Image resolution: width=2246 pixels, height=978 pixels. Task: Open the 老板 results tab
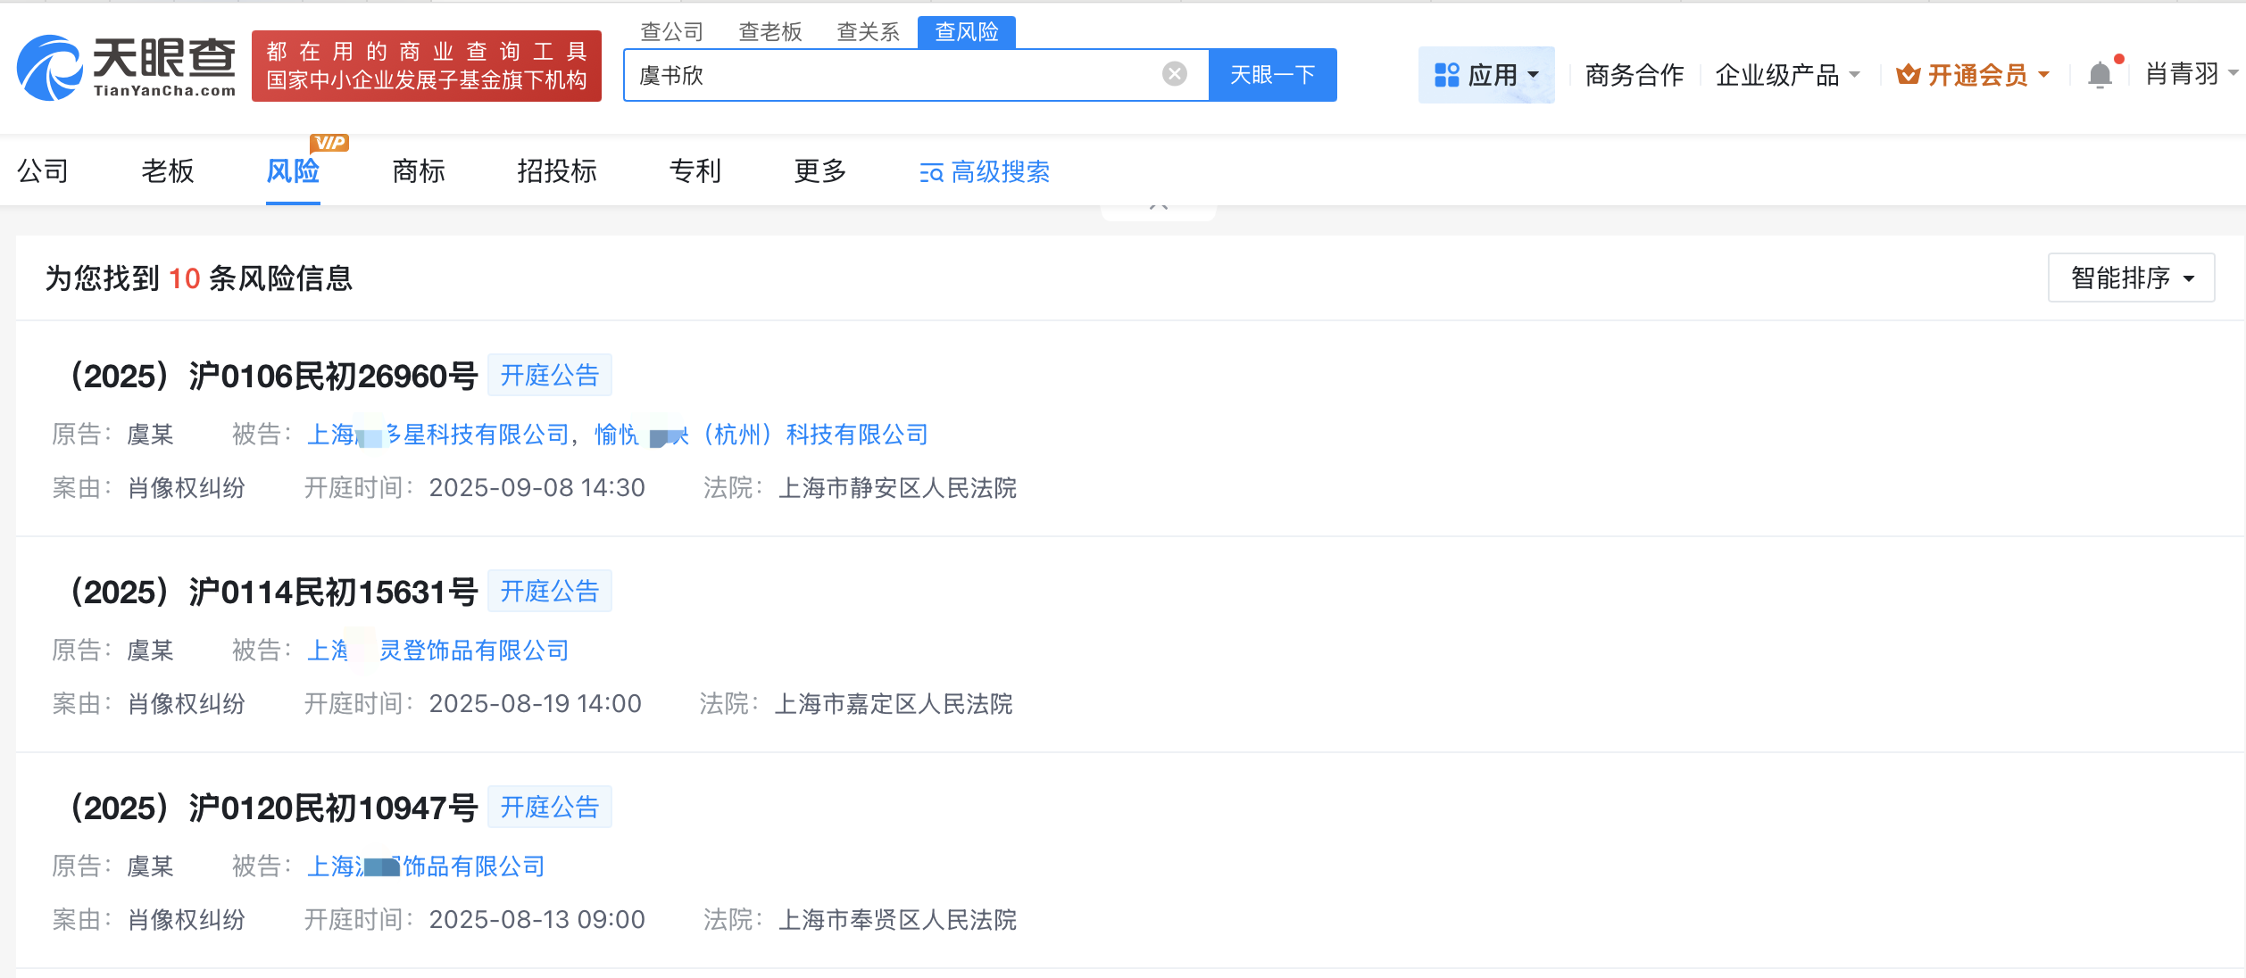(x=168, y=171)
